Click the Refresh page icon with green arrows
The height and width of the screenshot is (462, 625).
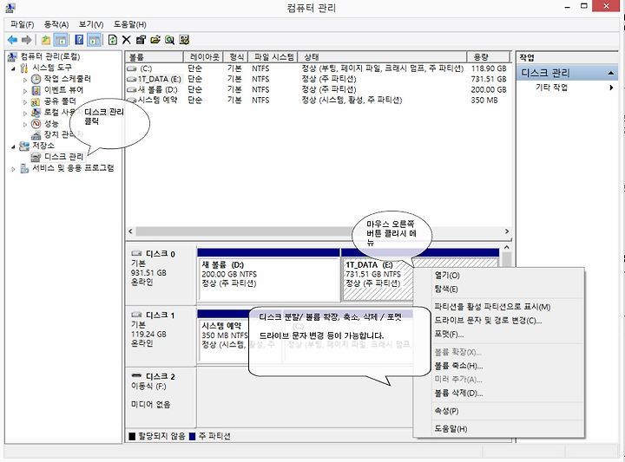pos(113,40)
